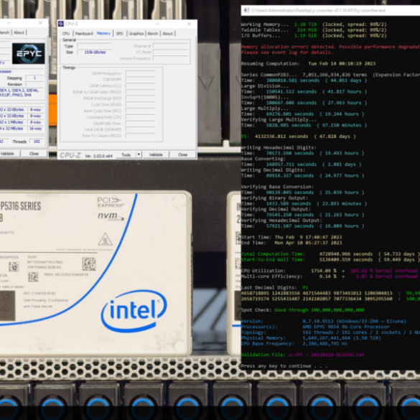Click the 'Start-to-End Wall Time:' line
420x420 pixels.
pyautogui.click(x=330, y=260)
